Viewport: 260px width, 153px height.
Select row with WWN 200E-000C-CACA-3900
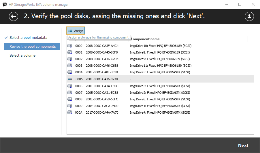click(102, 106)
